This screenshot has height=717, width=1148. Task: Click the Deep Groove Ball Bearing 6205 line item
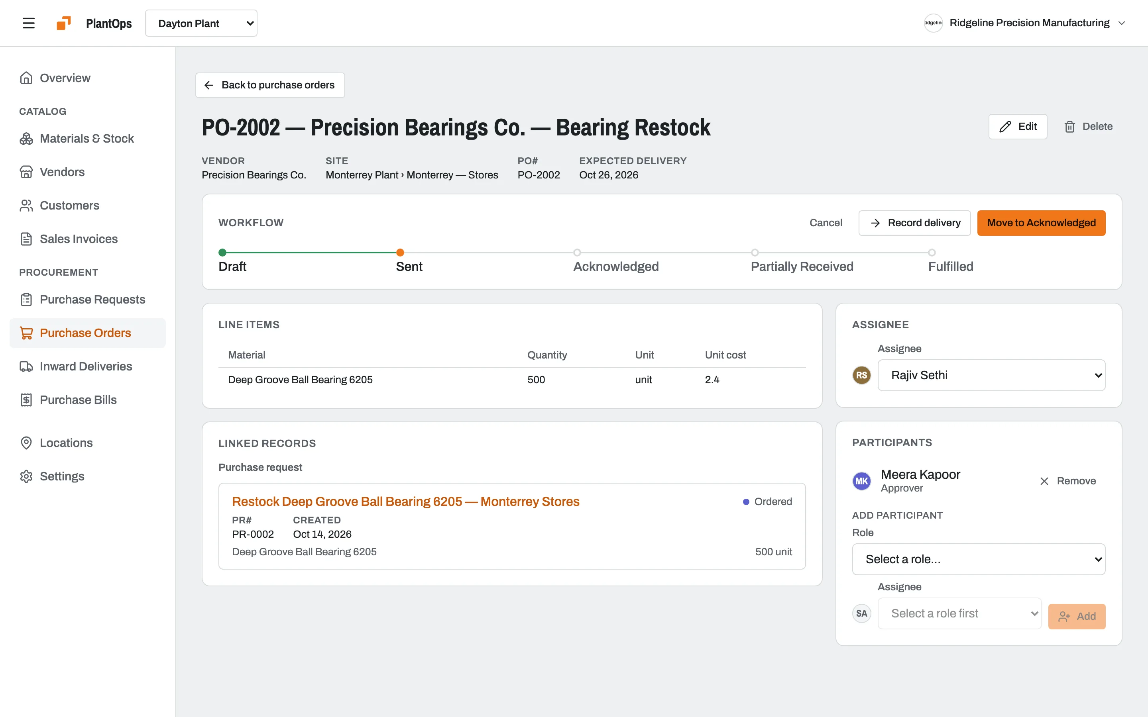coord(512,380)
